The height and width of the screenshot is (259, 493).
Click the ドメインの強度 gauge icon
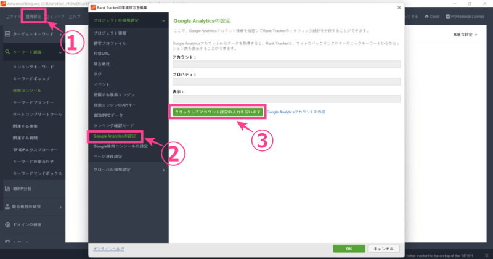point(8,224)
